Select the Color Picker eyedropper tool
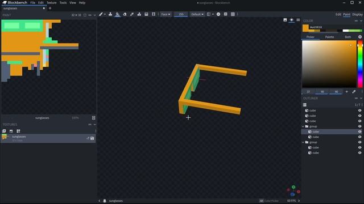Viewport: 364px width, 204px height. 132,14
